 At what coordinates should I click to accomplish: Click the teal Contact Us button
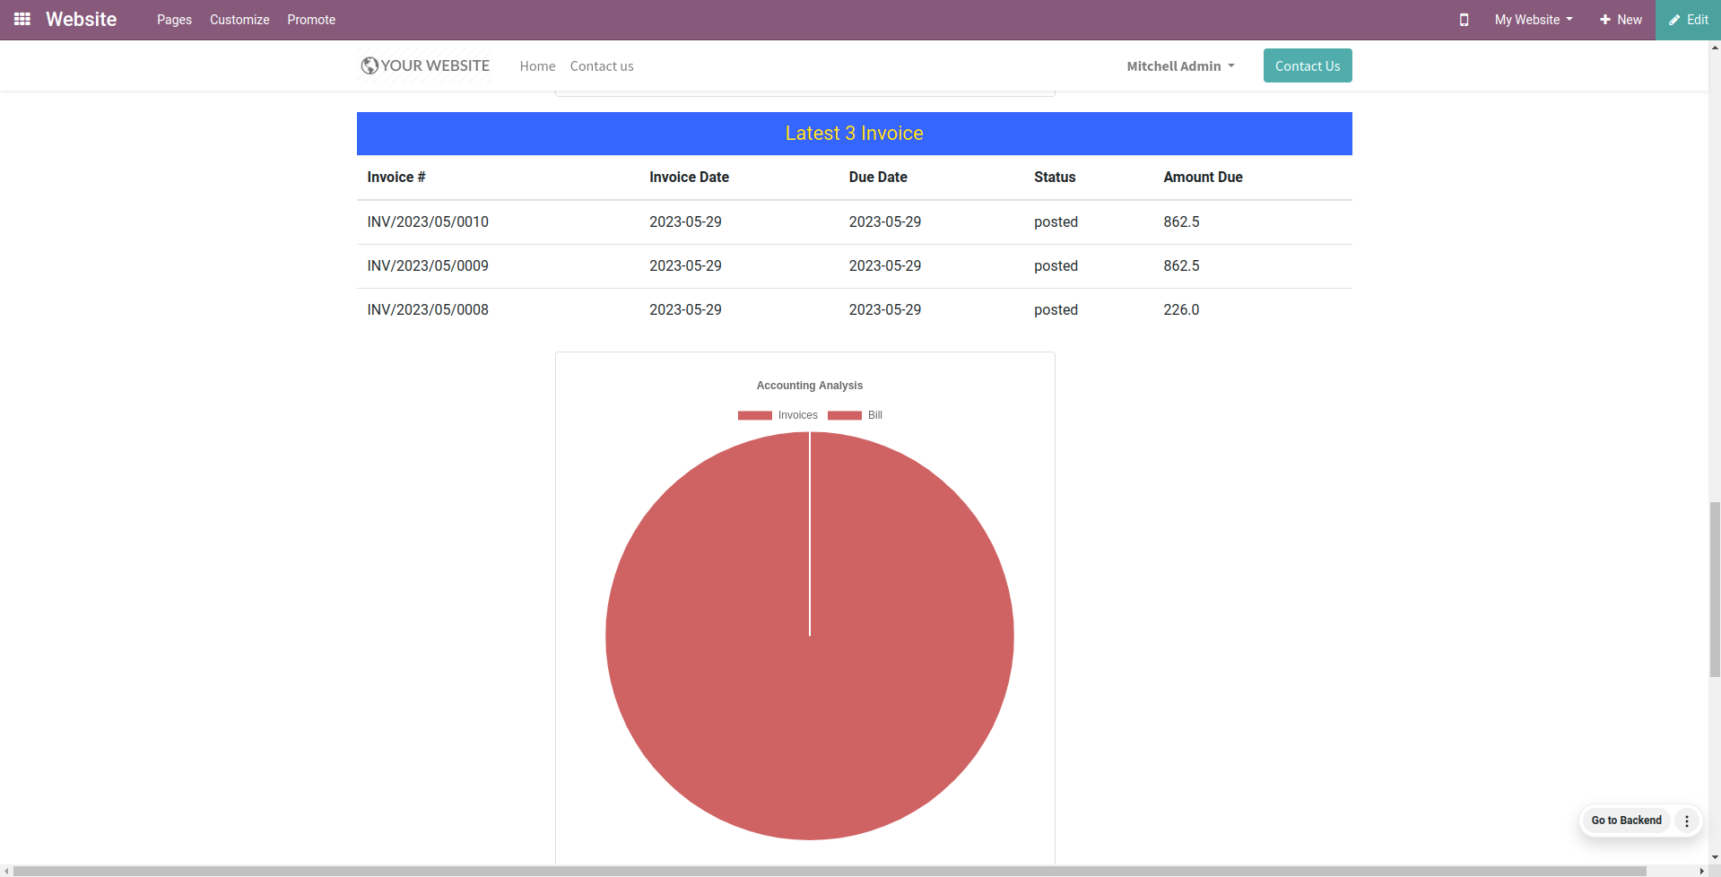1308,65
